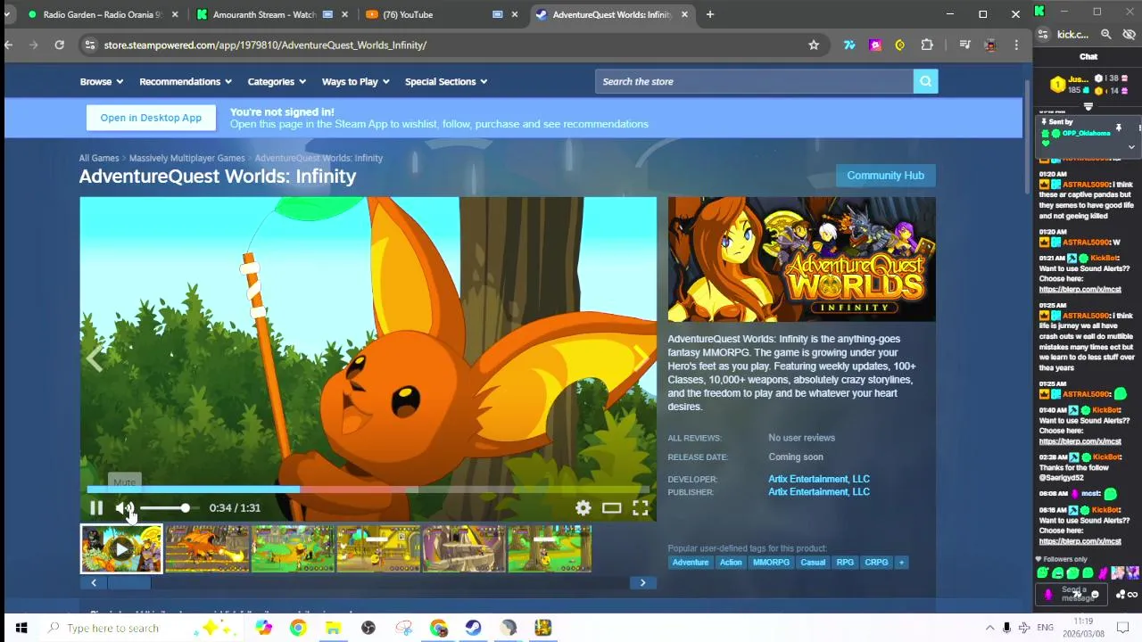Expand more tags with plus button
The image size is (1142, 642).
(901, 563)
